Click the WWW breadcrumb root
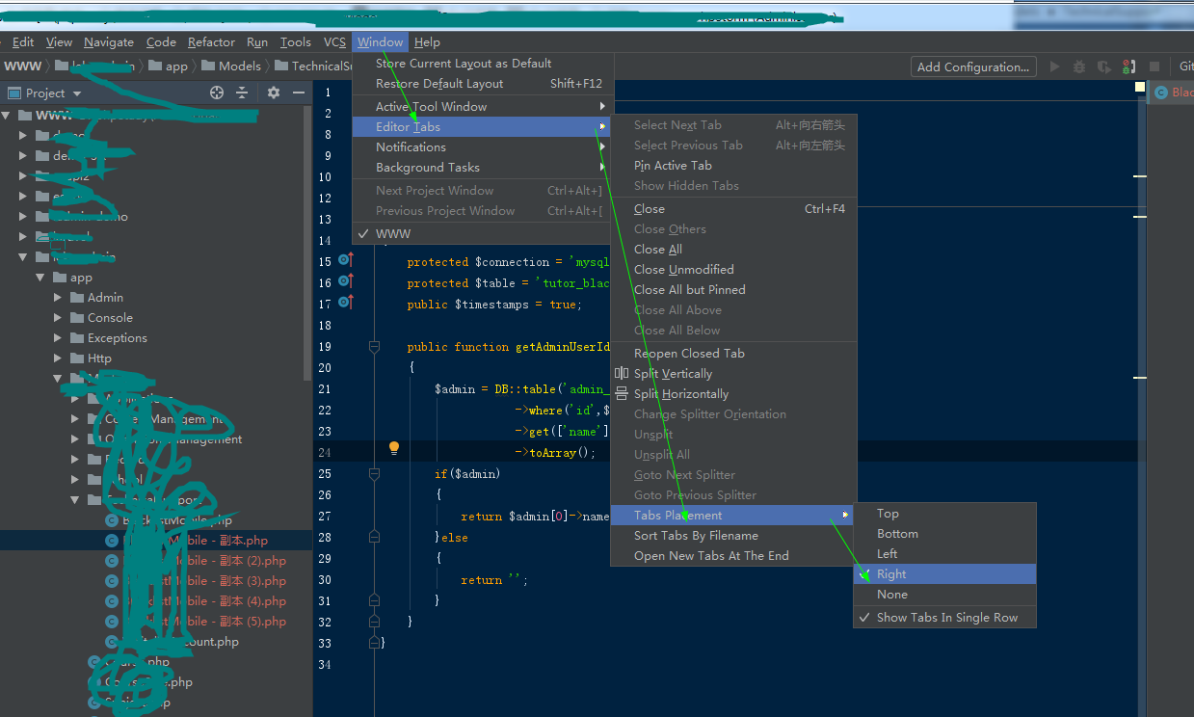Image resolution: width=1194 pixels, height=717 pixels. click(22, 66)
